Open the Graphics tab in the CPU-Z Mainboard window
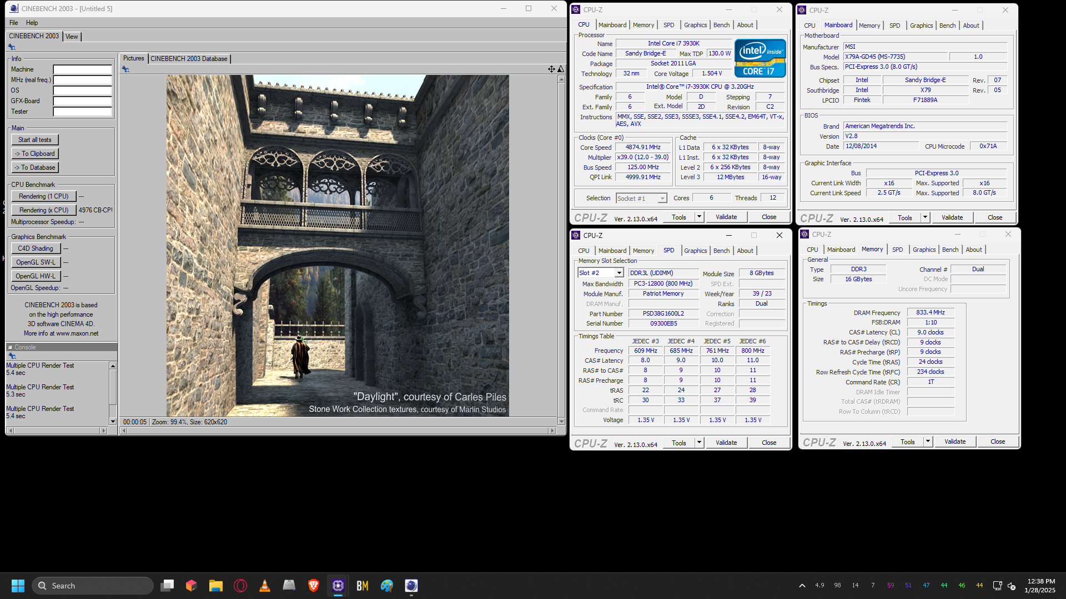The image size is (1066, 599). [x=921, y=26]
